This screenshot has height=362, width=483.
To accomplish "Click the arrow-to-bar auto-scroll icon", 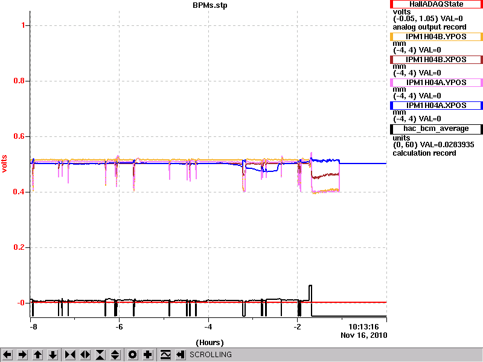I will [181, 355].
